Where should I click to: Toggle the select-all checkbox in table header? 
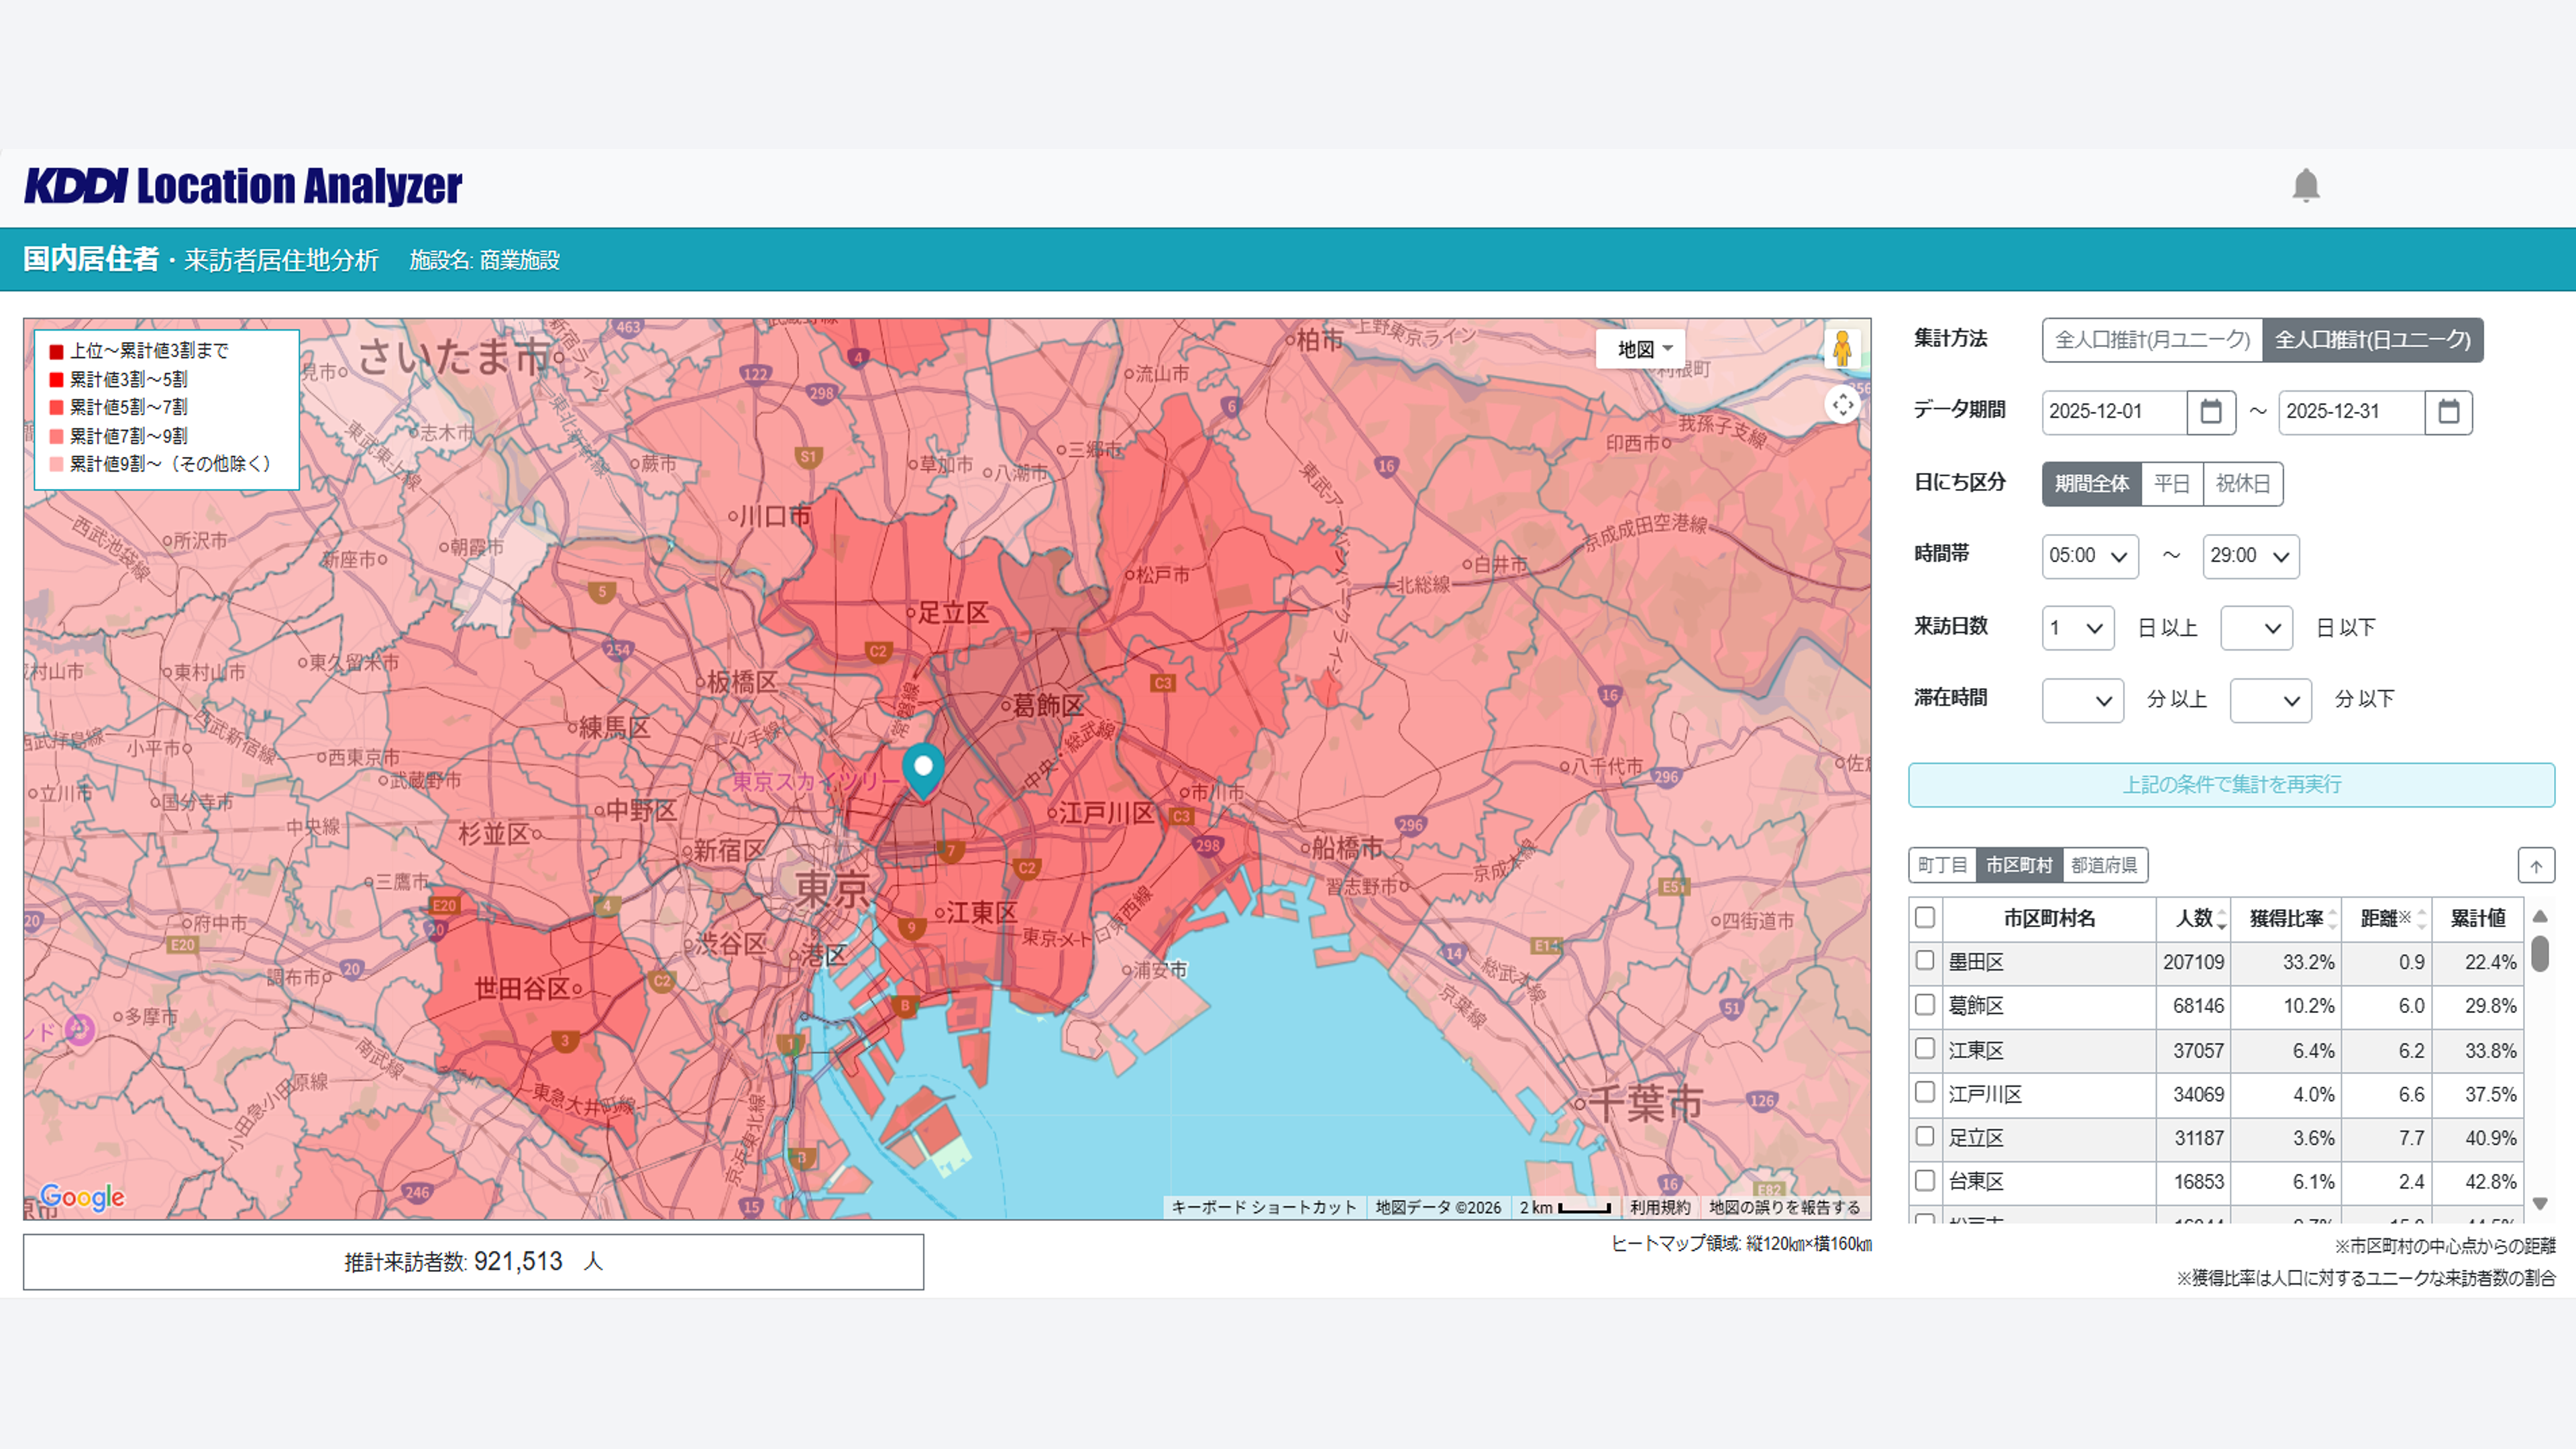(1924, 917)
